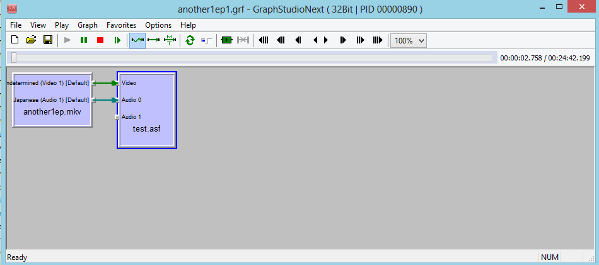Seek backward with plain left arrow
Viewport: 599px width, 265px height.
(x=315, y=40)
